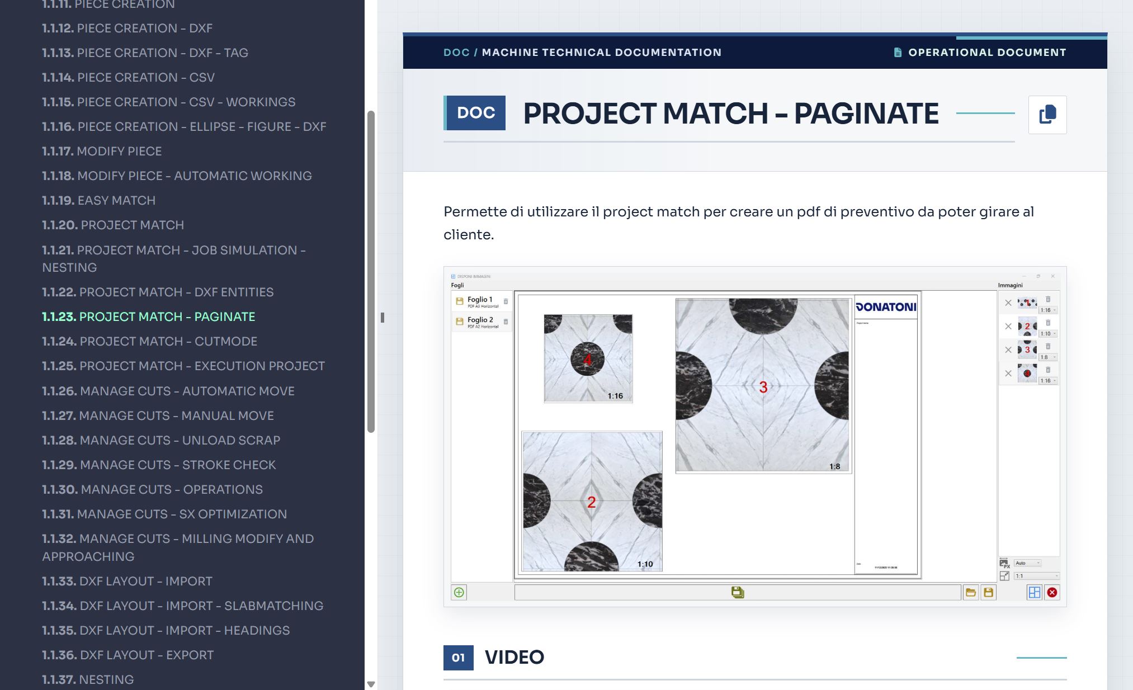Open Manage Cuts - Milling Modify and Approaching
Viewport: 1133px width, 690px height.
point(178,547)
